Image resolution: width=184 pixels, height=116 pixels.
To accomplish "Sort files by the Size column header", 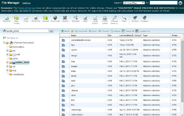I will (x=110, y=36).
